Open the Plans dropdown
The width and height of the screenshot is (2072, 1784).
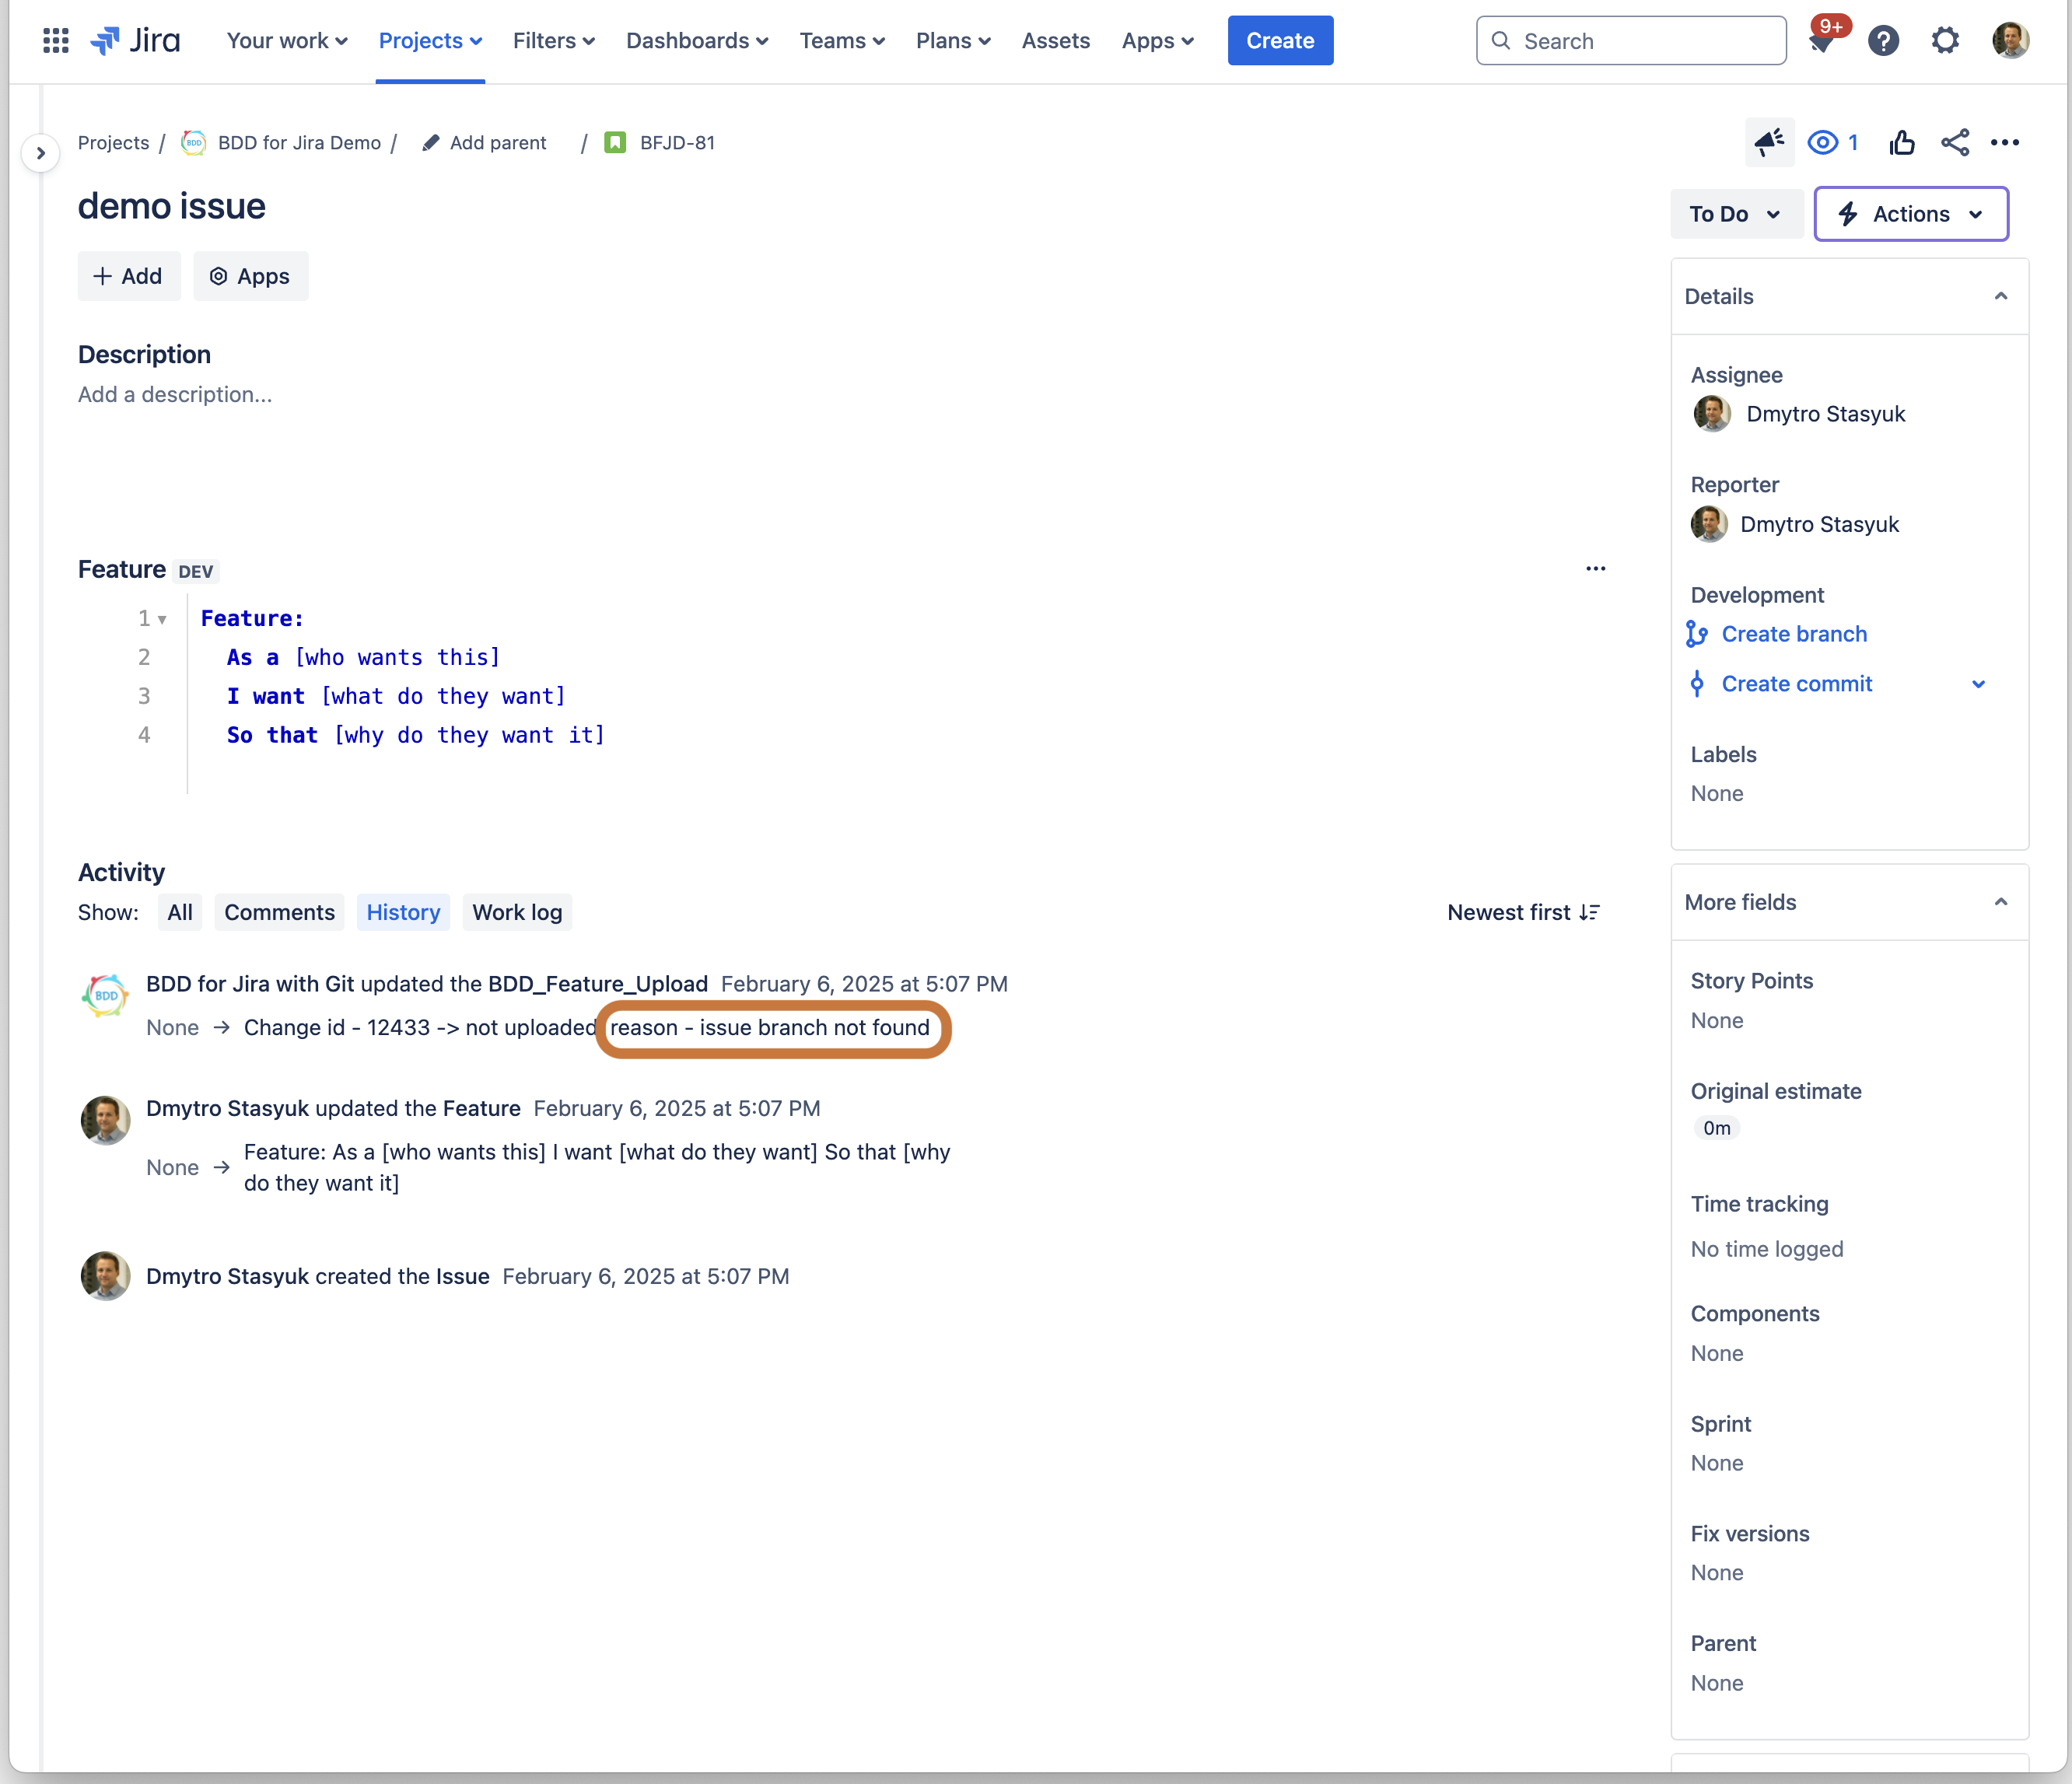(x=953, y=41)
